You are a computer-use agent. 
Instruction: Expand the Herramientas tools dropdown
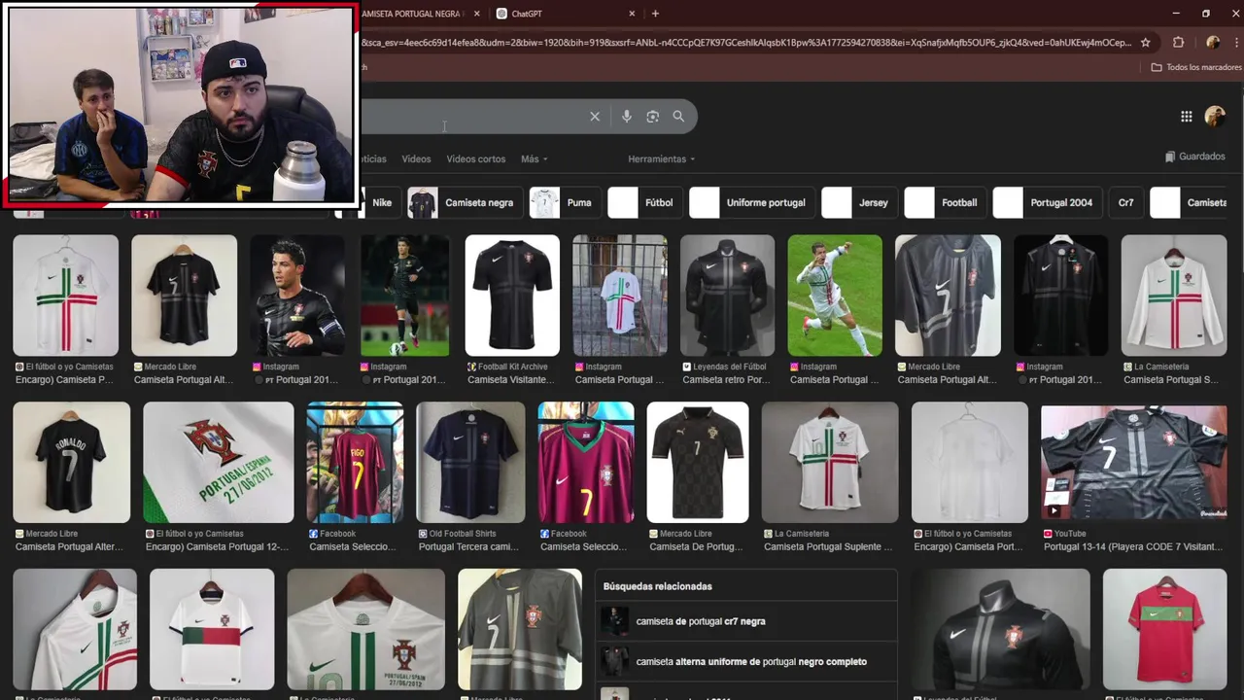(661, 158)
